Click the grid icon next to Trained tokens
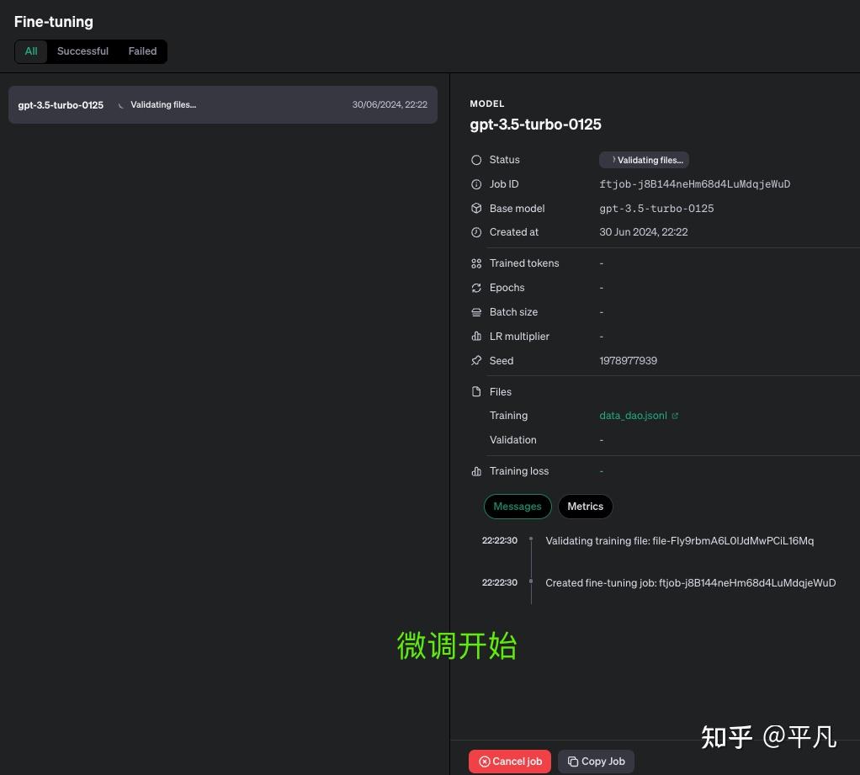 coord(476,263)
